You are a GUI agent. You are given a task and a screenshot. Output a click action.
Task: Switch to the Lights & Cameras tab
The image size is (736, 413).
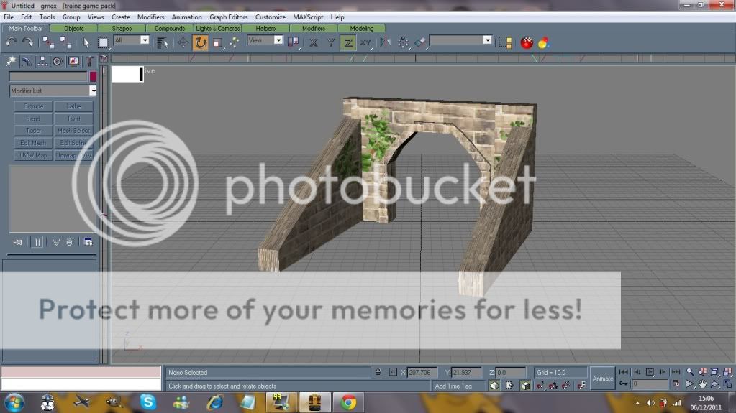(218, 28)
